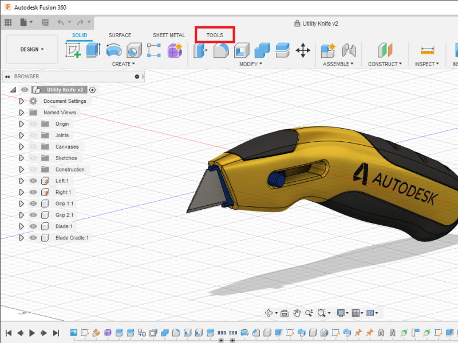Open Grid and Snaps settings
Image resolution: width=458 pixels, height=343 pixels.
[x=357, y=313]
